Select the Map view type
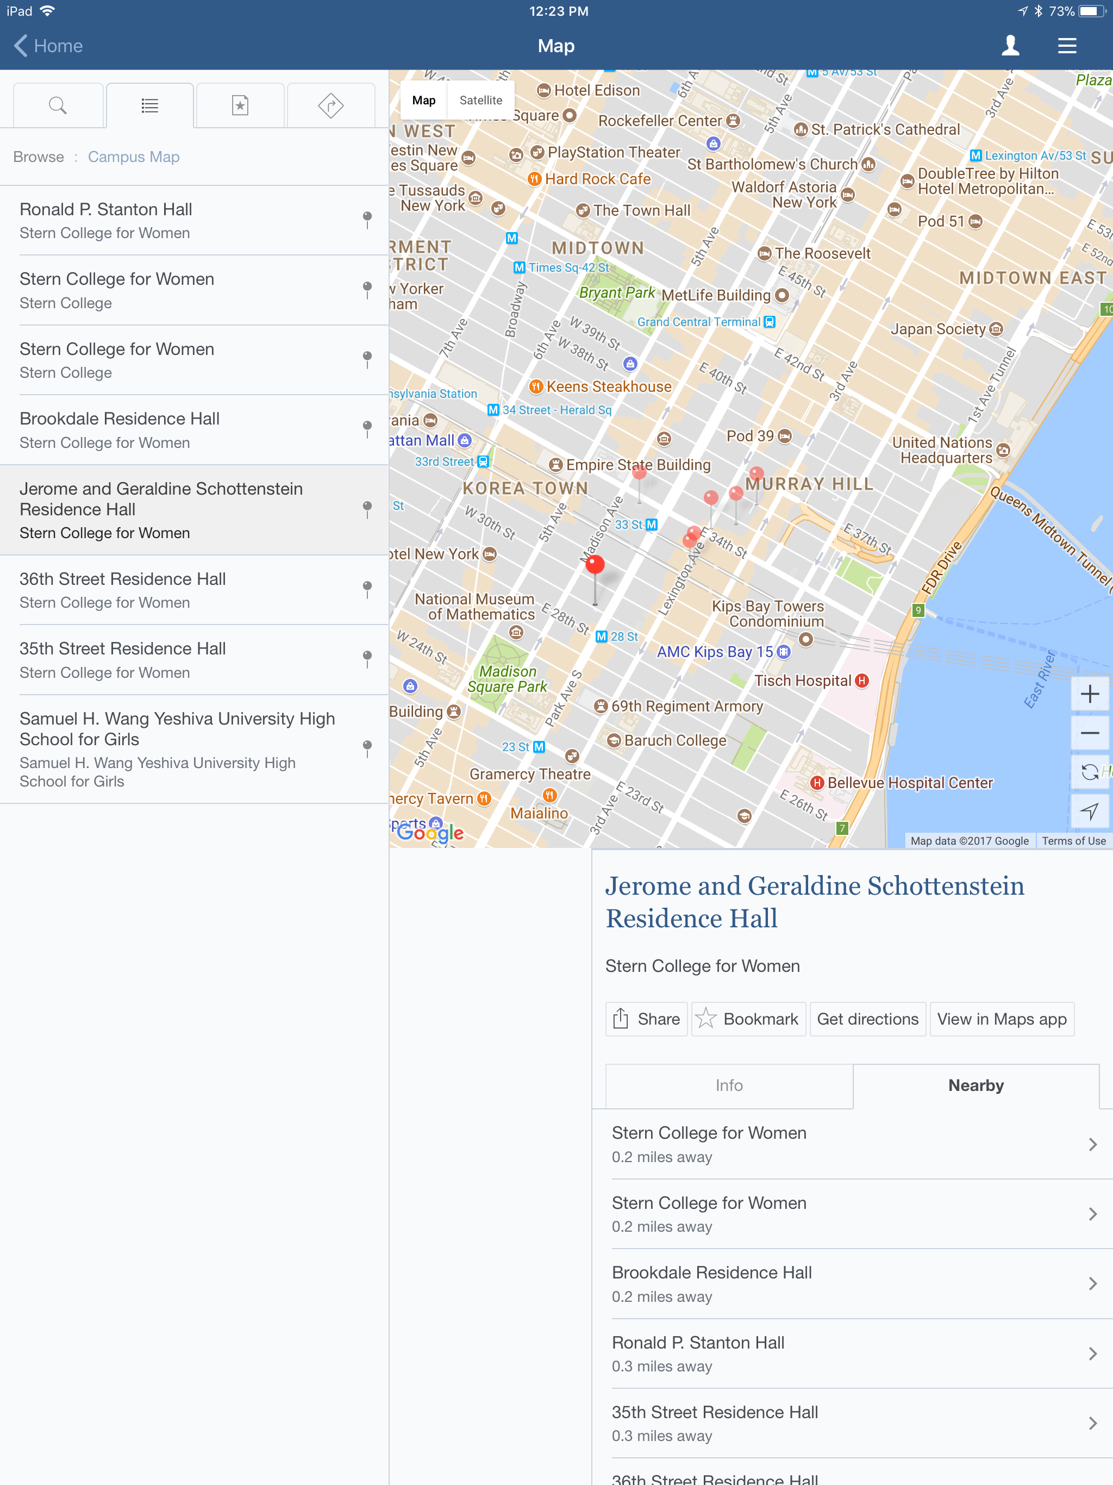 pos(423,100)
